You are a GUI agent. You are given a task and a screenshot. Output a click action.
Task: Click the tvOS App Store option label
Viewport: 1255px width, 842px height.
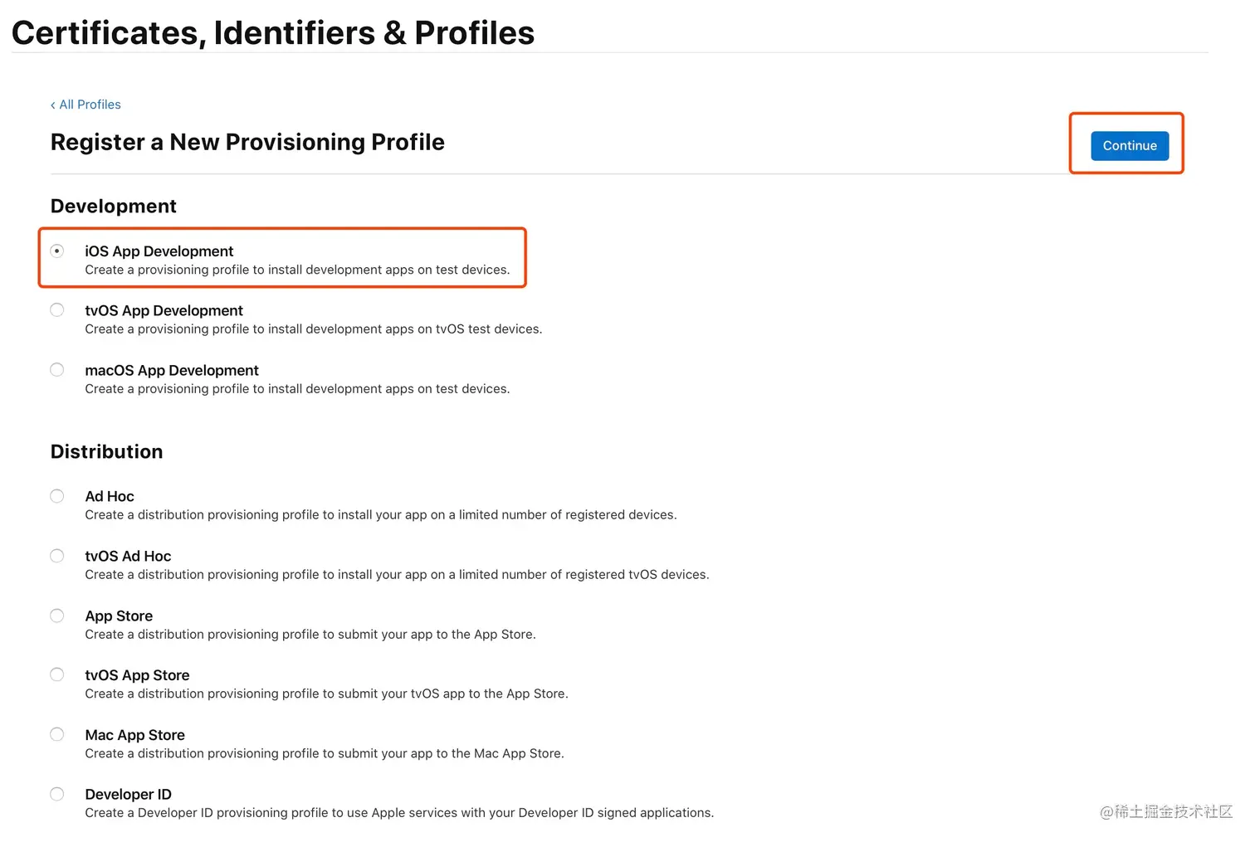137,675
